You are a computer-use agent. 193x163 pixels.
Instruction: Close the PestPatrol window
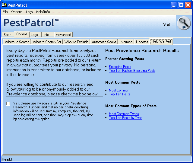(188, 5)
